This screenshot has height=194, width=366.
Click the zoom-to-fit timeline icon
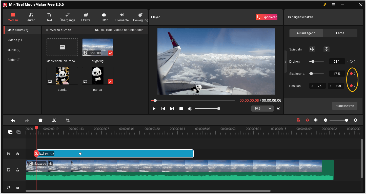(x=316, y=120)
